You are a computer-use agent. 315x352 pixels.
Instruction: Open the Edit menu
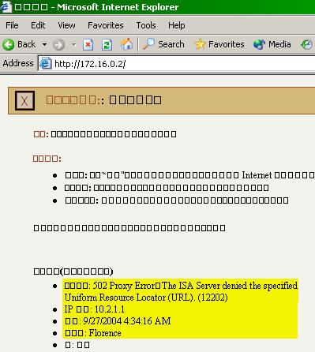[38, 25]
